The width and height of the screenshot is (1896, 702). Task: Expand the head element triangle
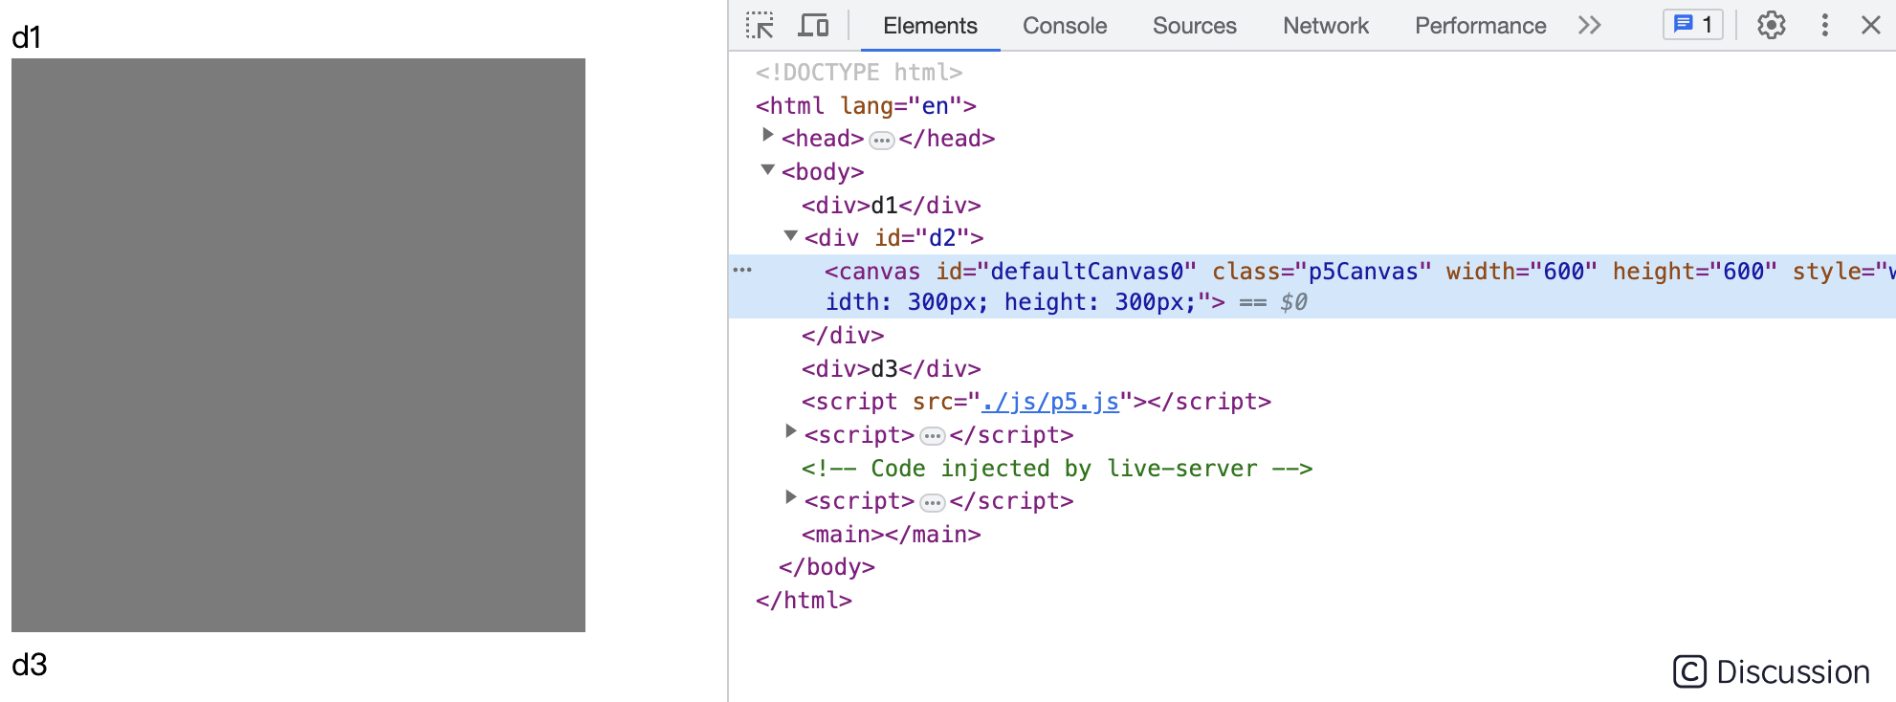pos(767,136)
